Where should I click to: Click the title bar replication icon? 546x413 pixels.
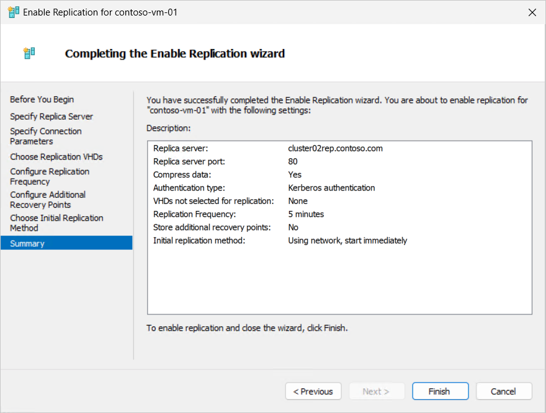coord(13,12)
